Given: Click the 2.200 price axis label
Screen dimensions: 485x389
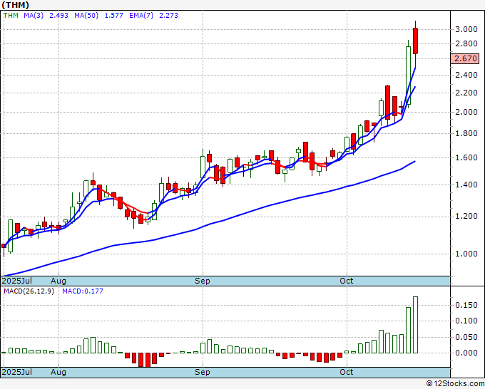Looking at the screenshot, I should click(466, 93).
